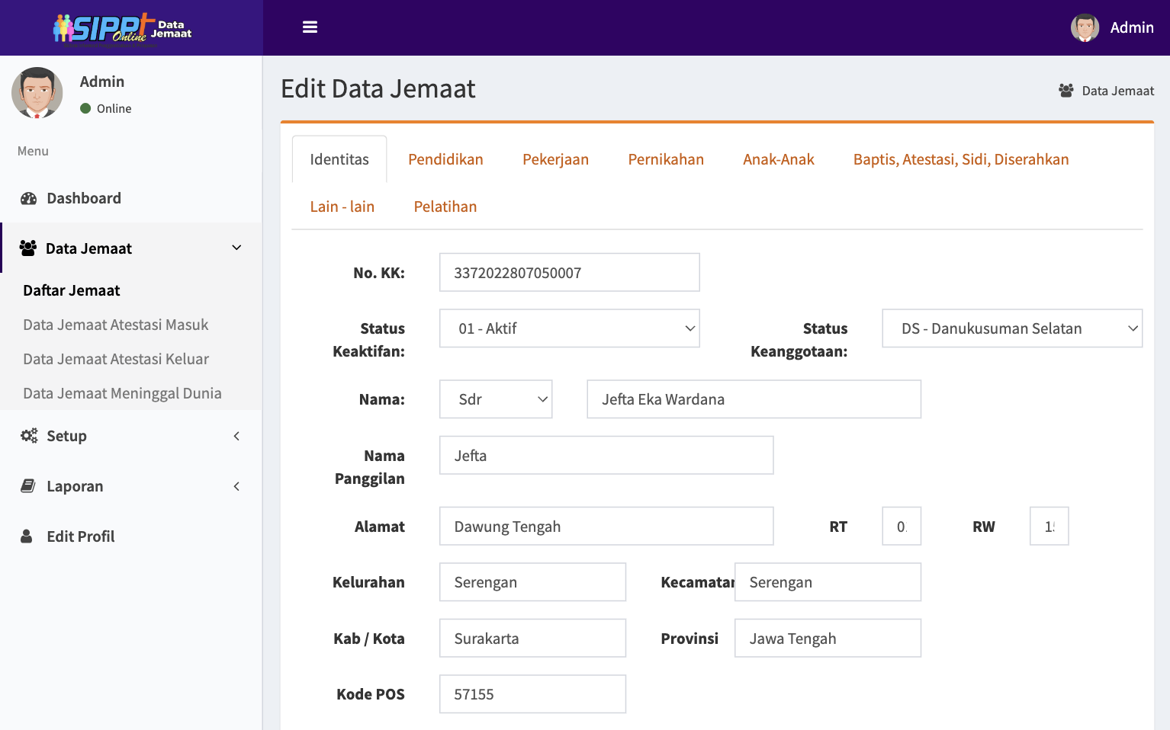Switch to the Pernikahan tab

(665, 159)
